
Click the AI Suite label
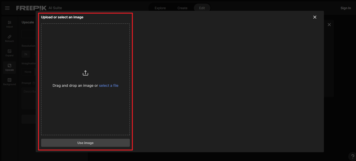point(55,8)
